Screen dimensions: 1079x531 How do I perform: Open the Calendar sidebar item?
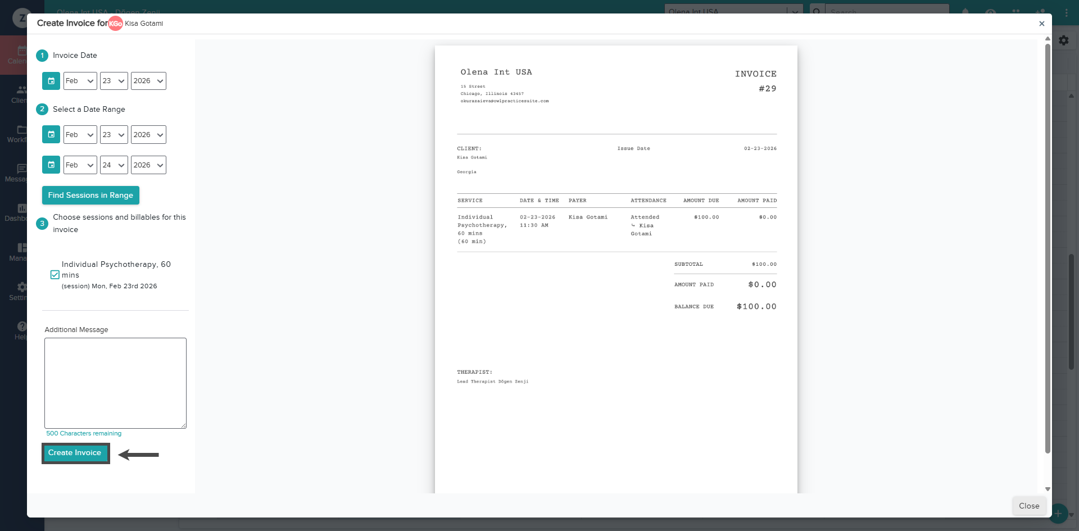click(20, 55)
